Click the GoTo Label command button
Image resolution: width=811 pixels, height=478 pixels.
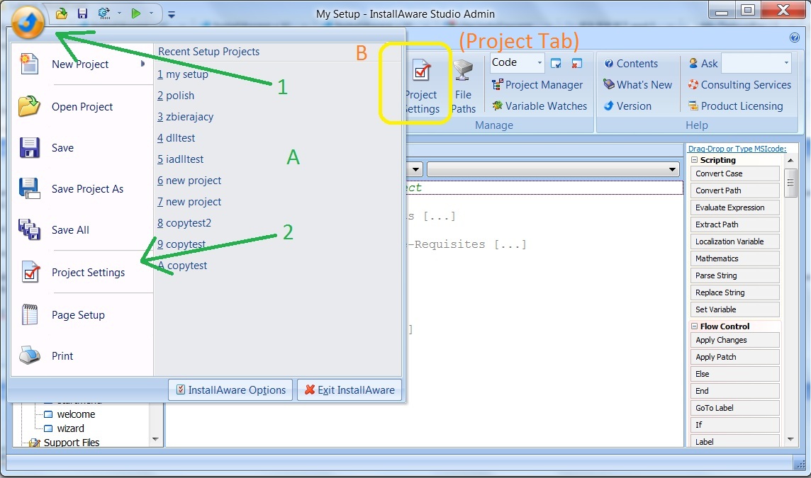[x=735, y=408]
